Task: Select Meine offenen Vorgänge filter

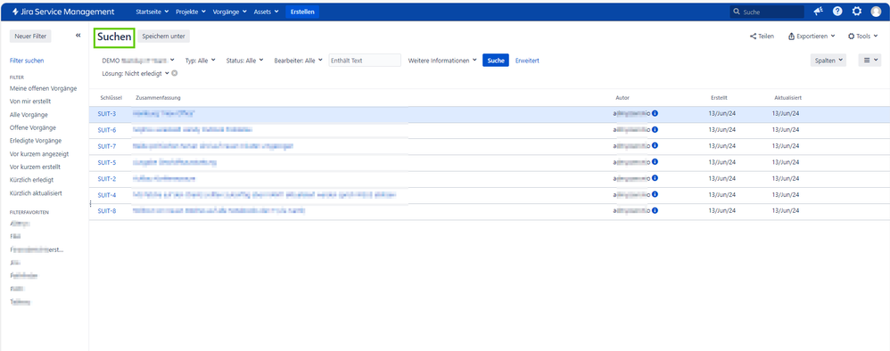Action: click(43, 88)
